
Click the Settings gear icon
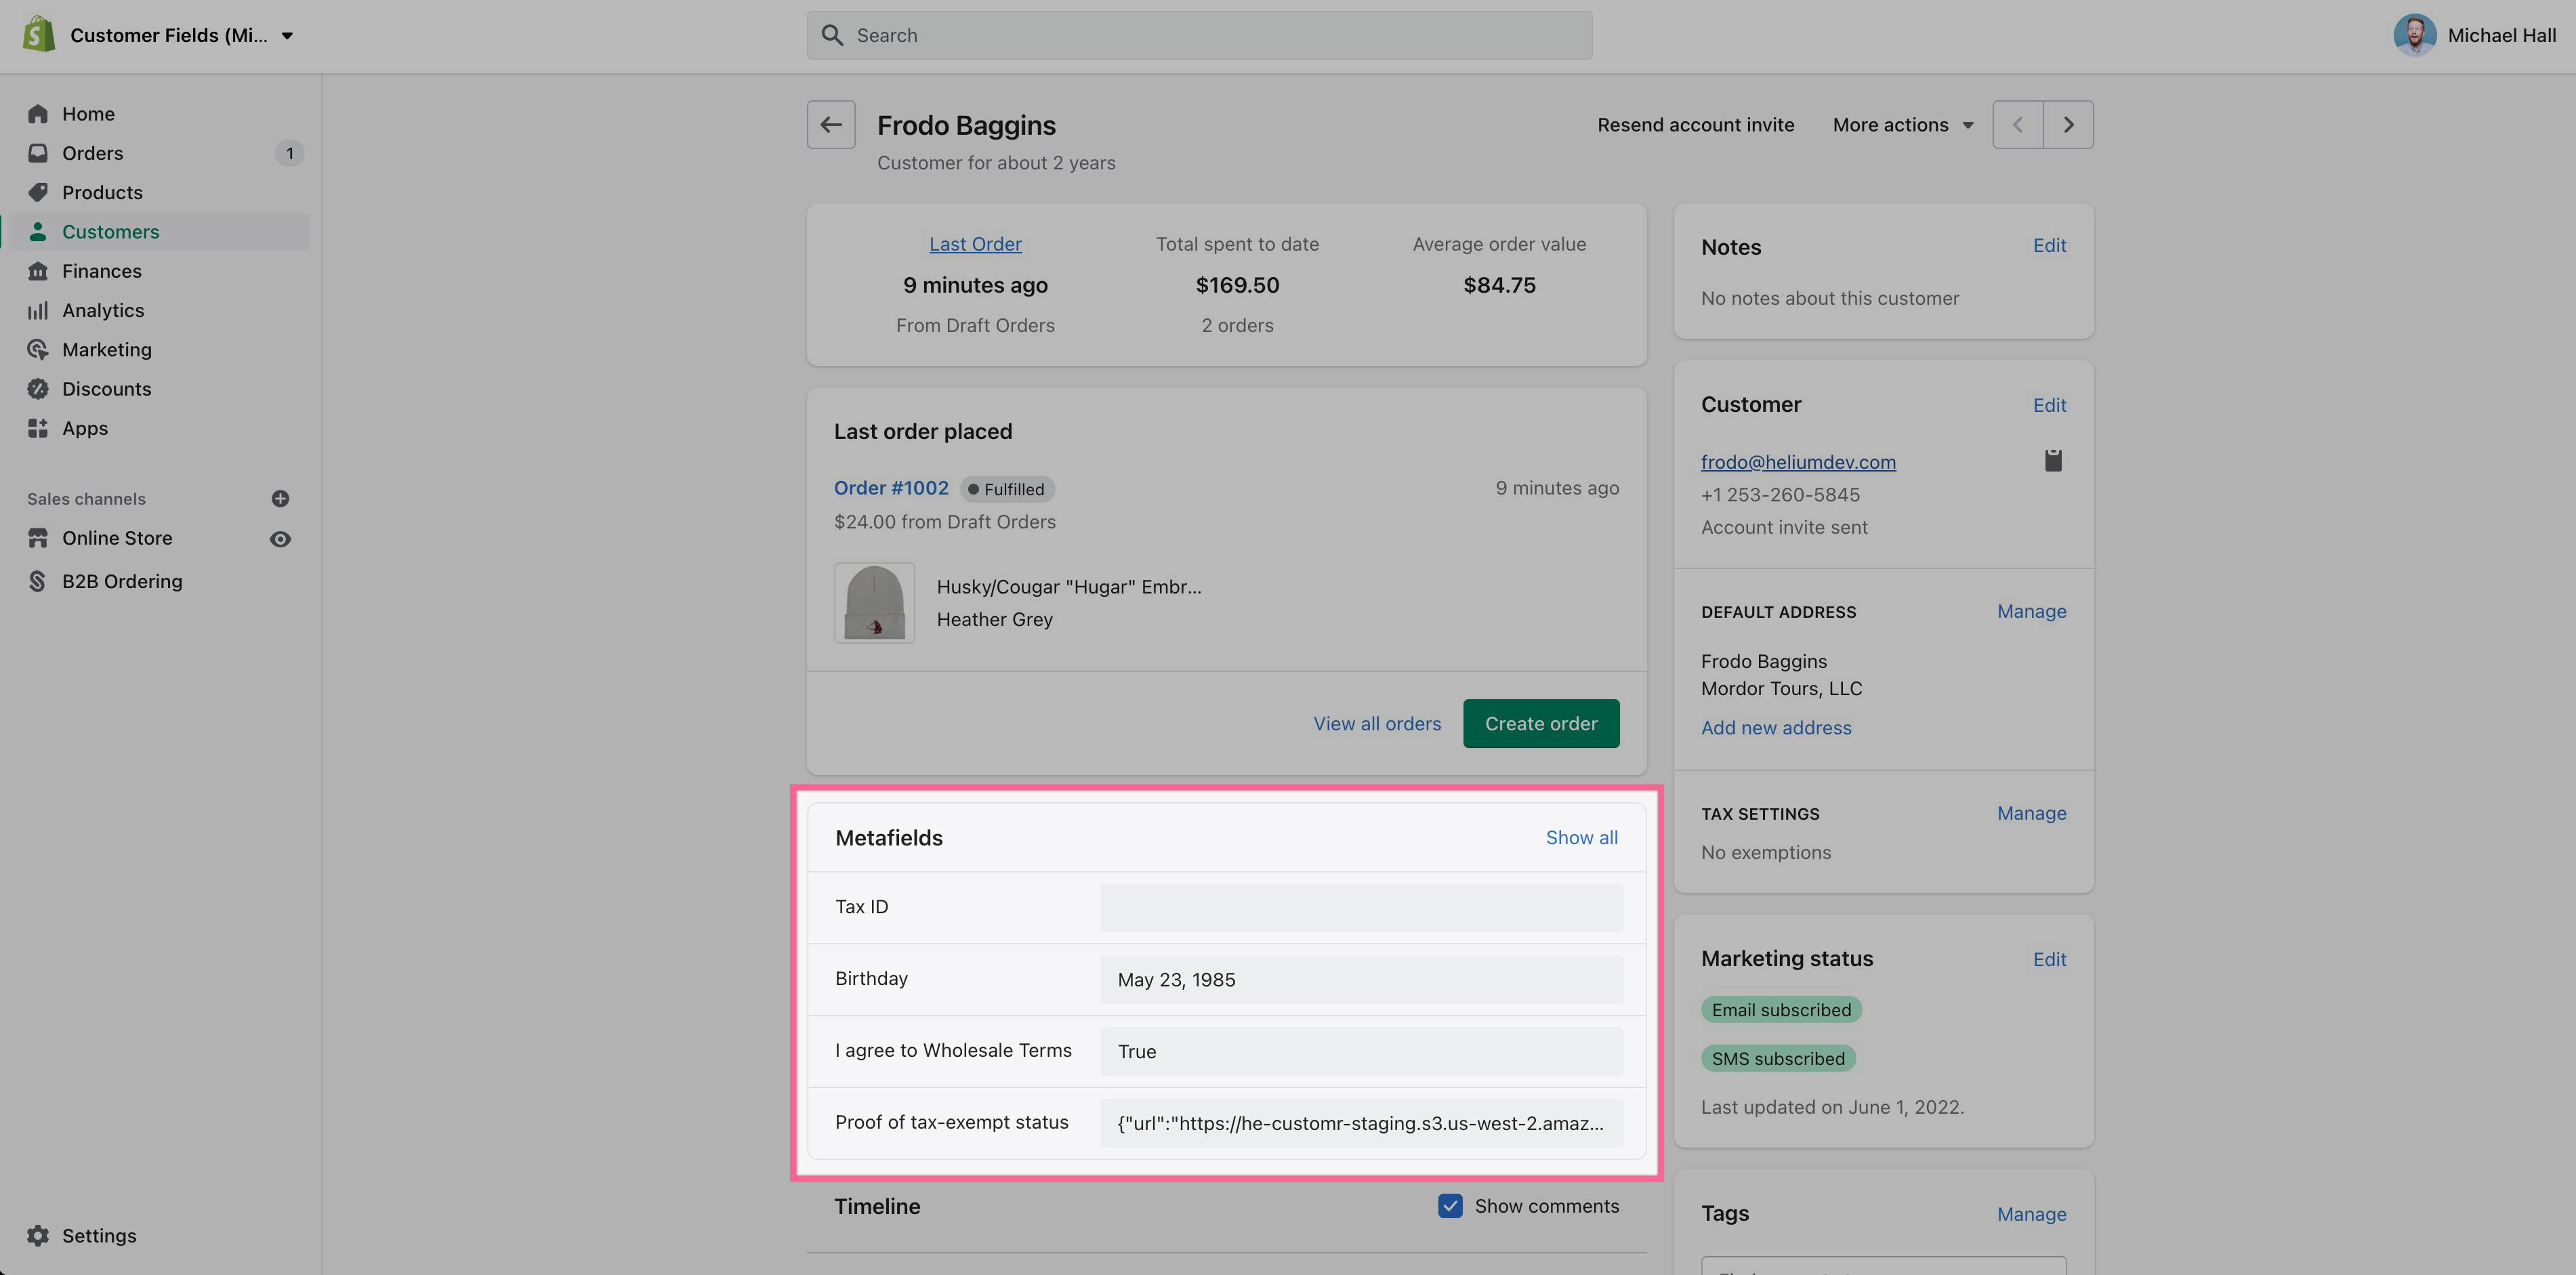pyautogui.click(x=38, y=1235)
